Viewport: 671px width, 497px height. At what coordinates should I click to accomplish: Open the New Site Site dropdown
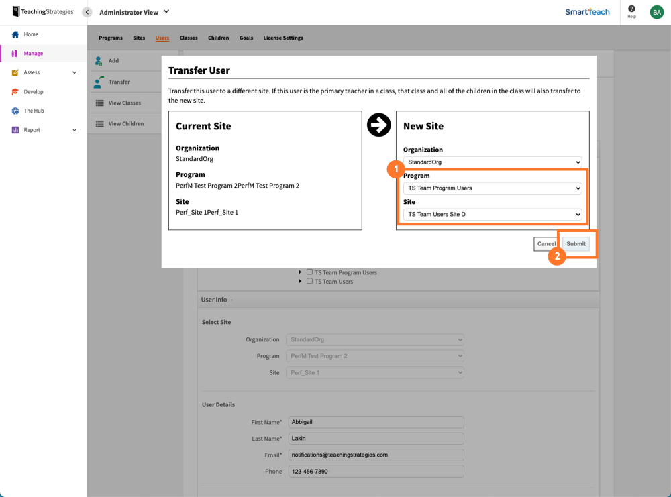(492, 214)
